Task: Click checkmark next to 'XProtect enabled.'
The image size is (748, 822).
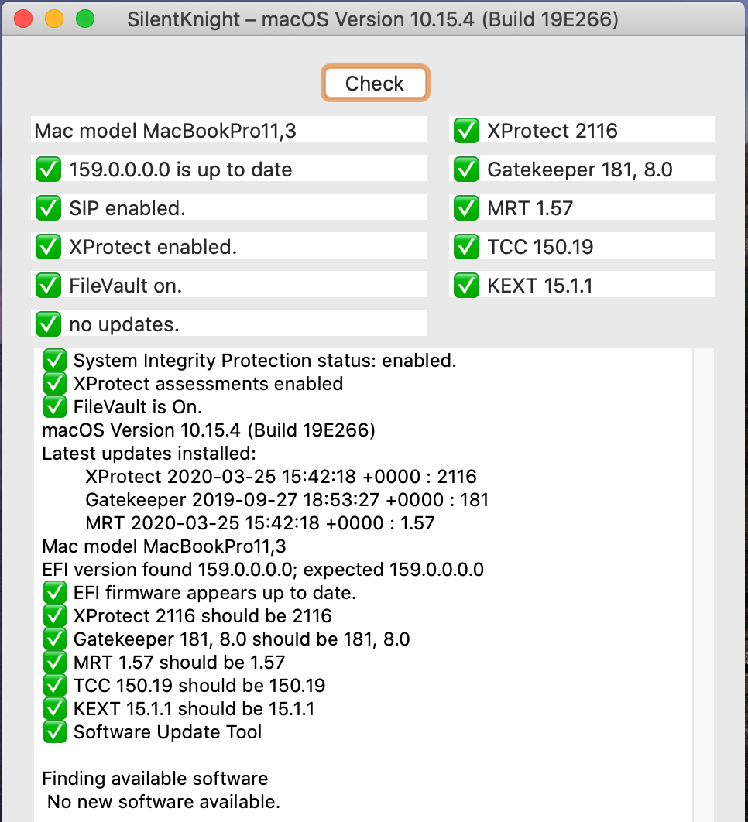Action: tap(48, 247)
